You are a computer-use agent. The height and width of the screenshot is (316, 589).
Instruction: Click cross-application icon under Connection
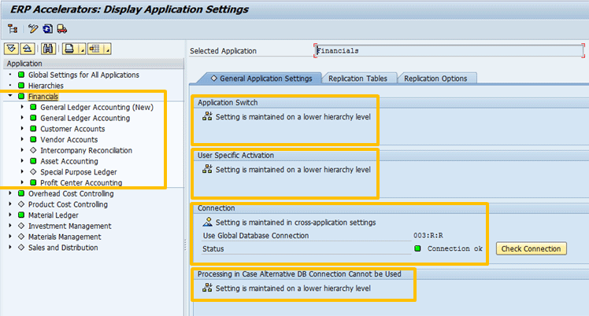click(x=207, y=222)
